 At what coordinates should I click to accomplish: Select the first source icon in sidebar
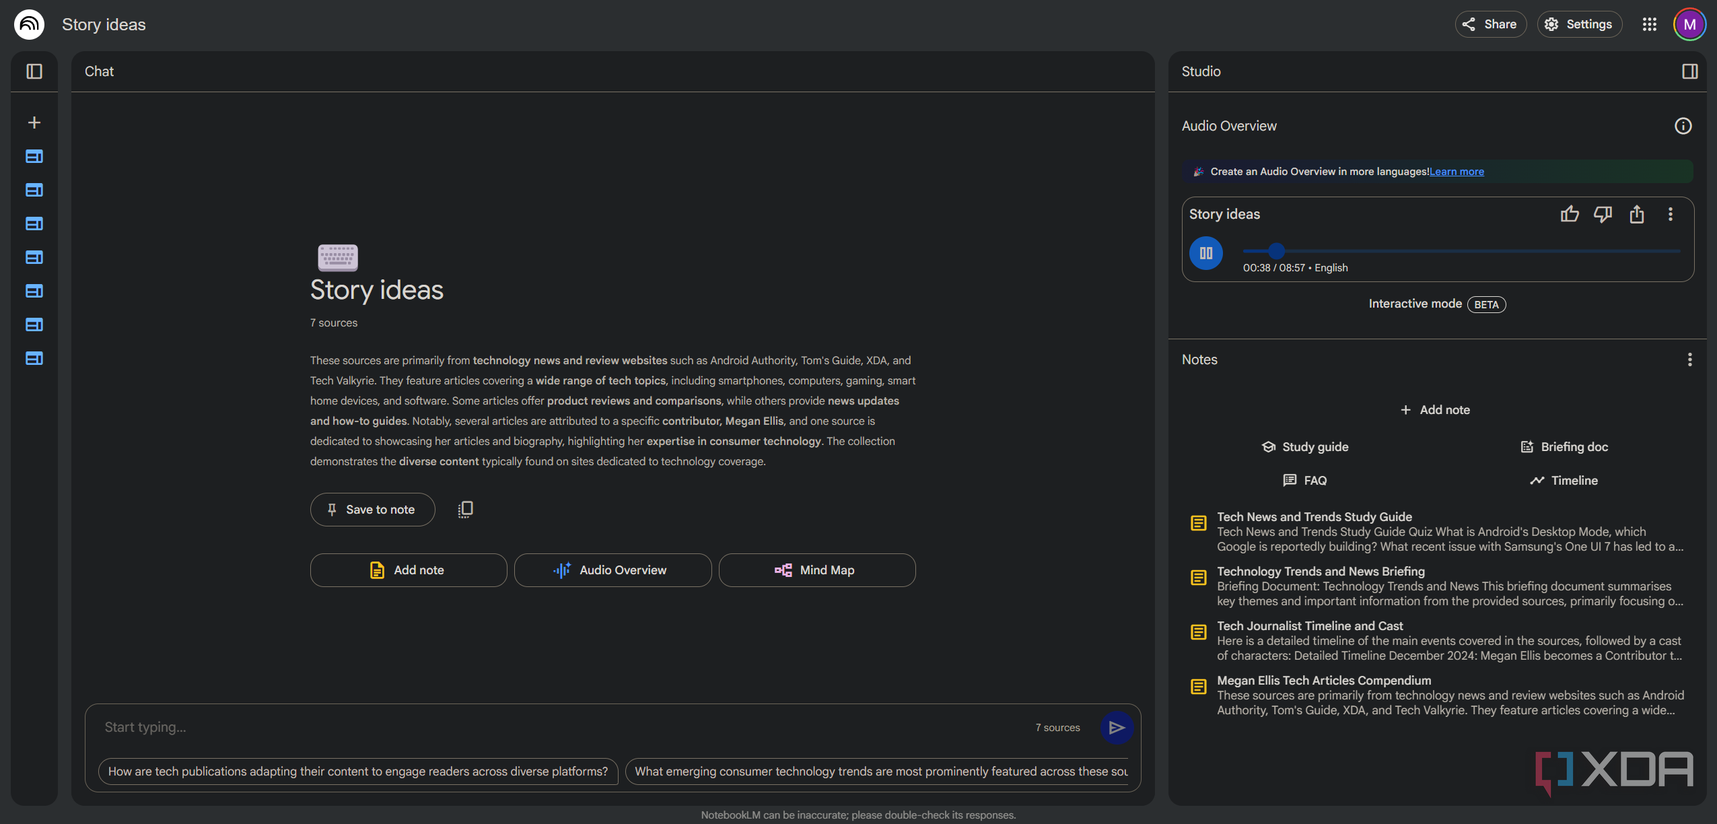34,156
